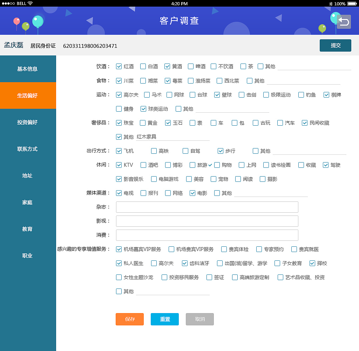Viewport: 359px width, 351px height.
Task: Uncheck the 红酒 checkbox
Action: coord(119,66)
